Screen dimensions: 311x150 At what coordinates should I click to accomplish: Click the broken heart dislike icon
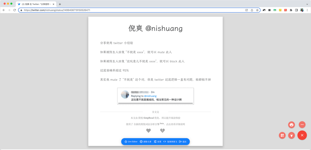point(162,131)
